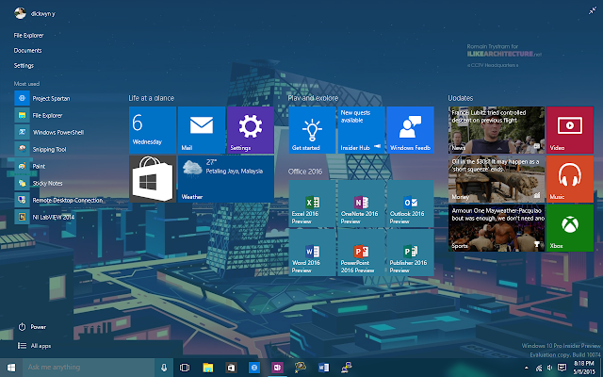Image resolution: width=603 pixels, height=377 pixels.
Task: Open the News tile about Lubitz flight
Action: coord(497,130)
